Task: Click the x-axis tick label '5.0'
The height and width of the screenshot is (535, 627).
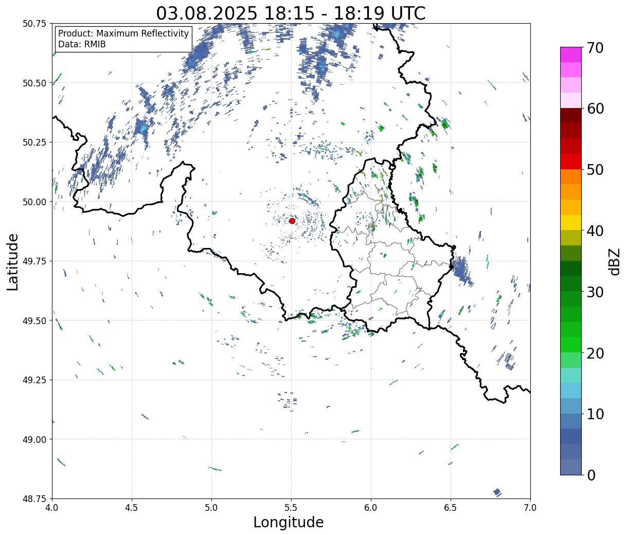Action: tap(211, 507)
